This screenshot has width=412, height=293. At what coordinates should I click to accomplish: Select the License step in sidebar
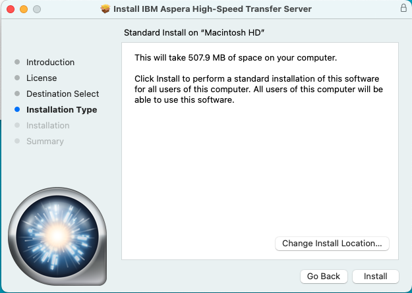pos(42,78)
